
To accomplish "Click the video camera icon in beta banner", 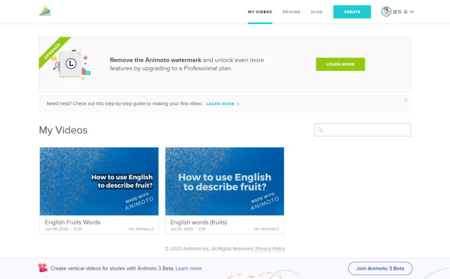I will coord(43,268).
